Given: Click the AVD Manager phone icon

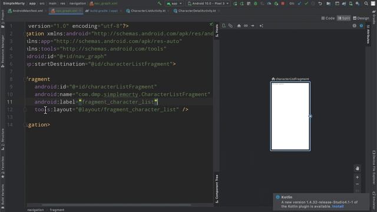Looking at the screenshot, I should pos(351,4).
